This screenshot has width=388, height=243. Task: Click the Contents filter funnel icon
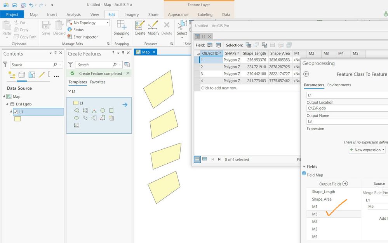(5, 65)
